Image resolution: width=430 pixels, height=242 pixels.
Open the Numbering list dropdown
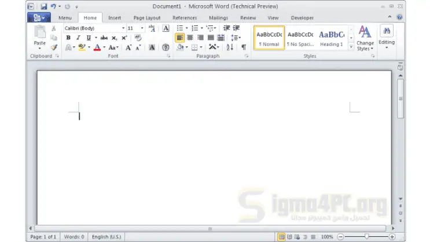[x=202, y=28]
